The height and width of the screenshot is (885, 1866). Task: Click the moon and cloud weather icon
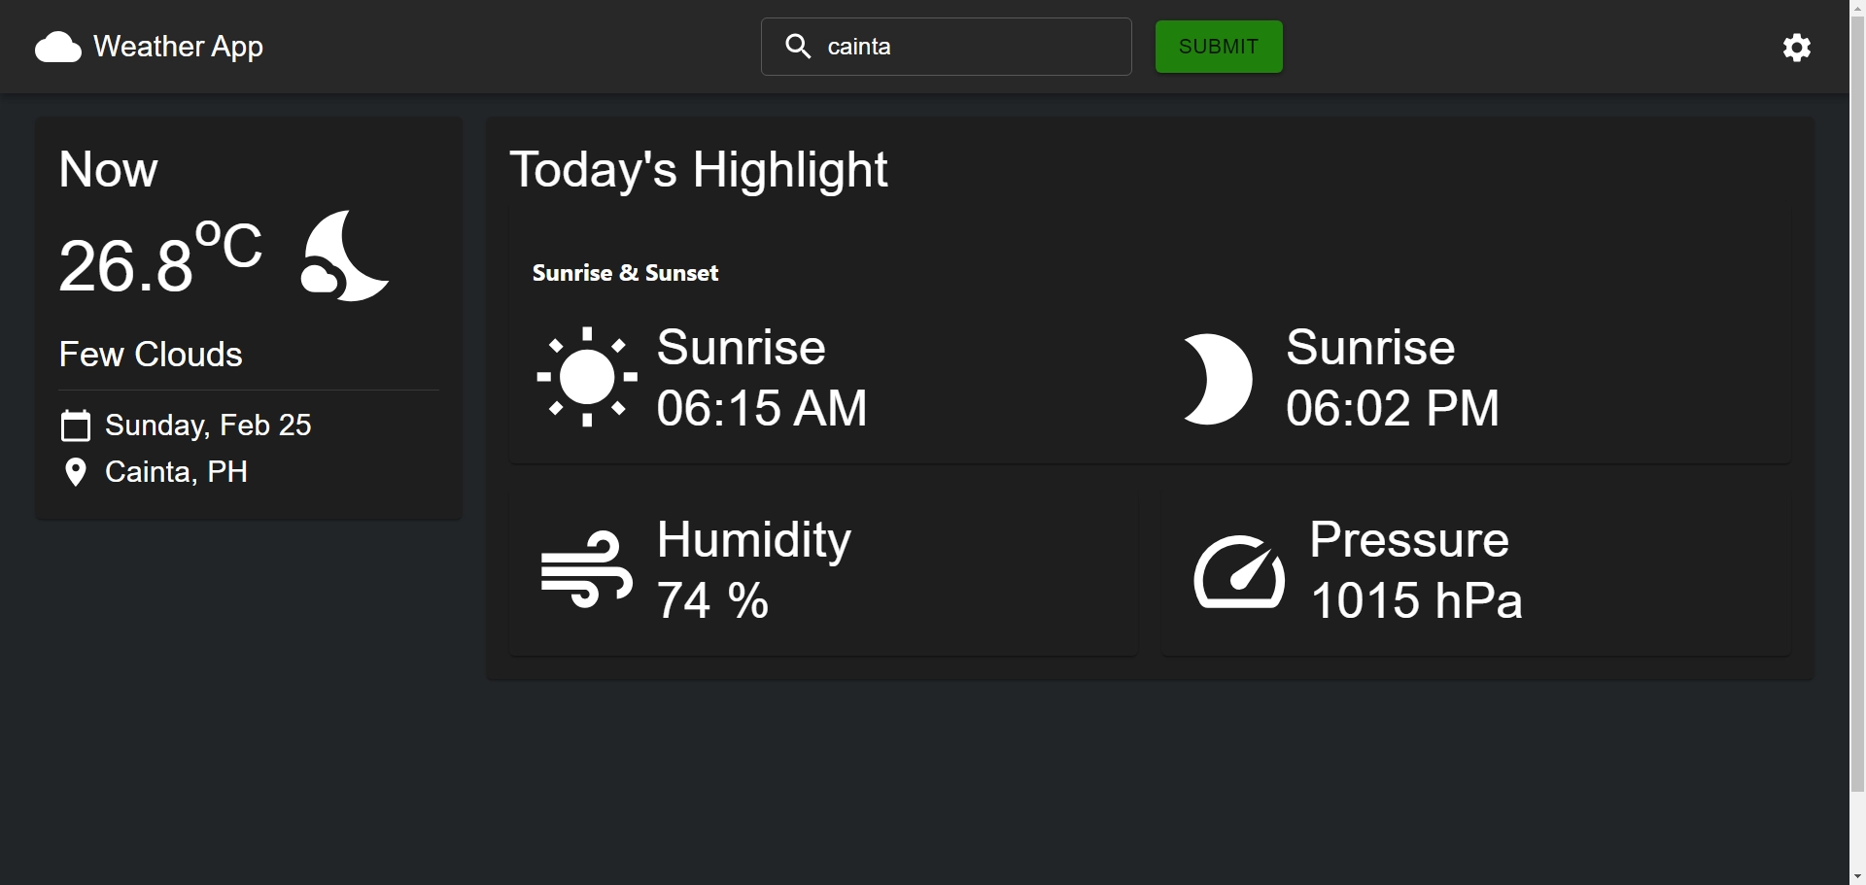pos(345,255)
